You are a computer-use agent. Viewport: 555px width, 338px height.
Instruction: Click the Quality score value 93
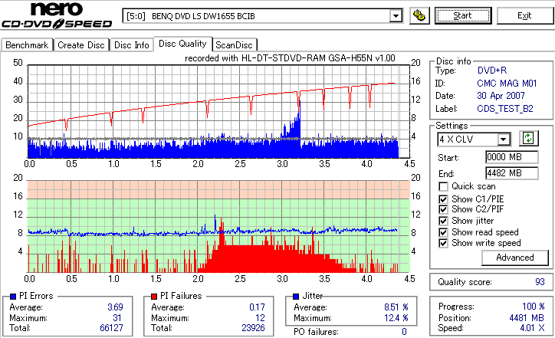pyautogui.click(x=540, y=282)
